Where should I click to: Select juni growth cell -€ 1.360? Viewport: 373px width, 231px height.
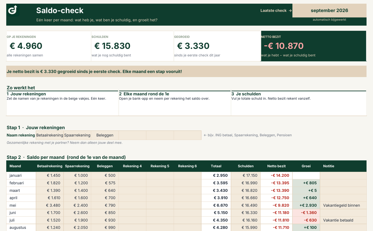click(306, 213)
